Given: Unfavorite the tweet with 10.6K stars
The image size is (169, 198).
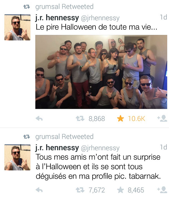Looking at the screenshot, I should point(120,119).
